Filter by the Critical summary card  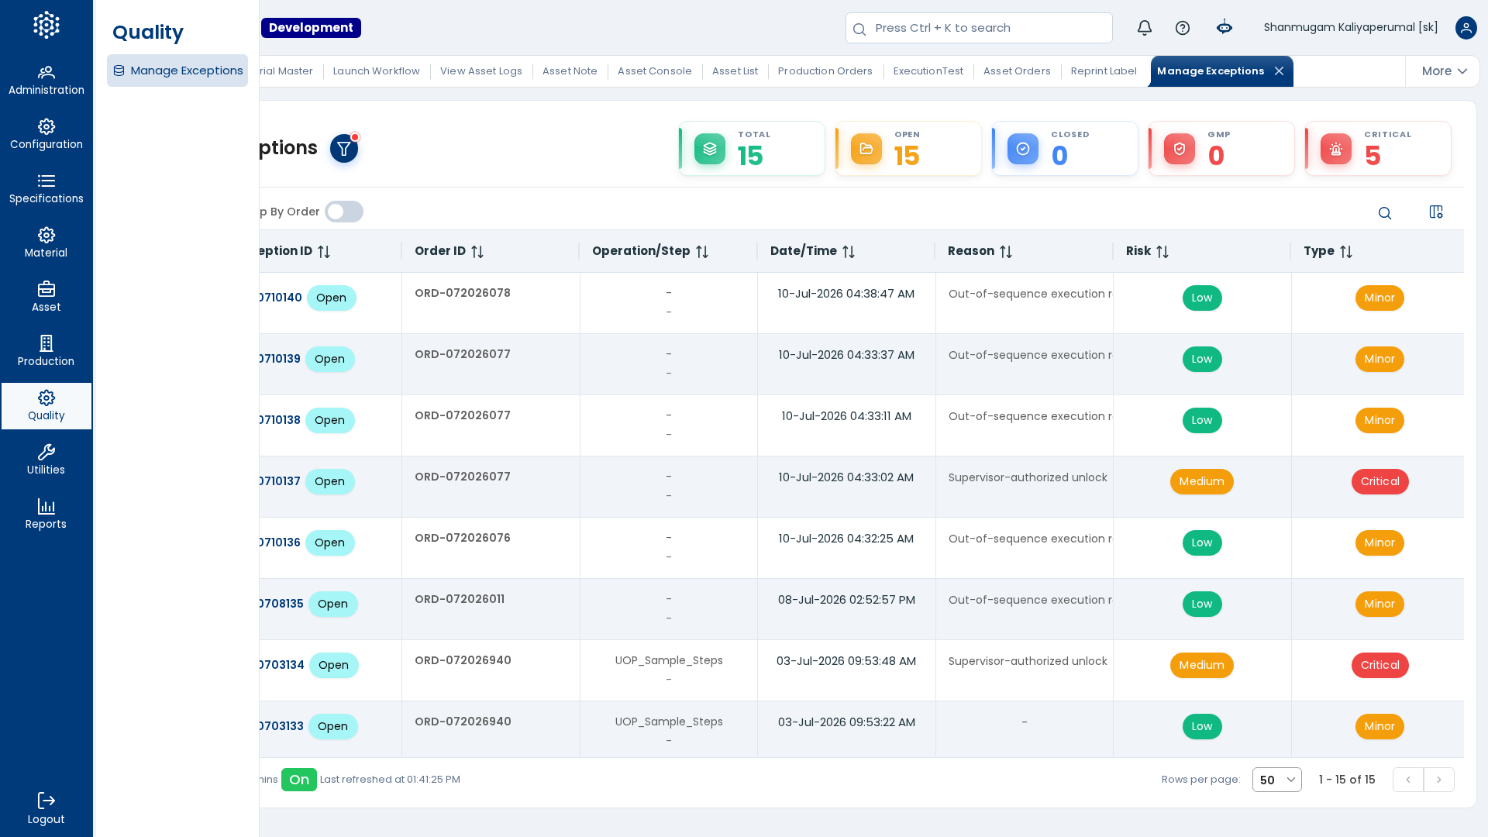[1378, 148]
